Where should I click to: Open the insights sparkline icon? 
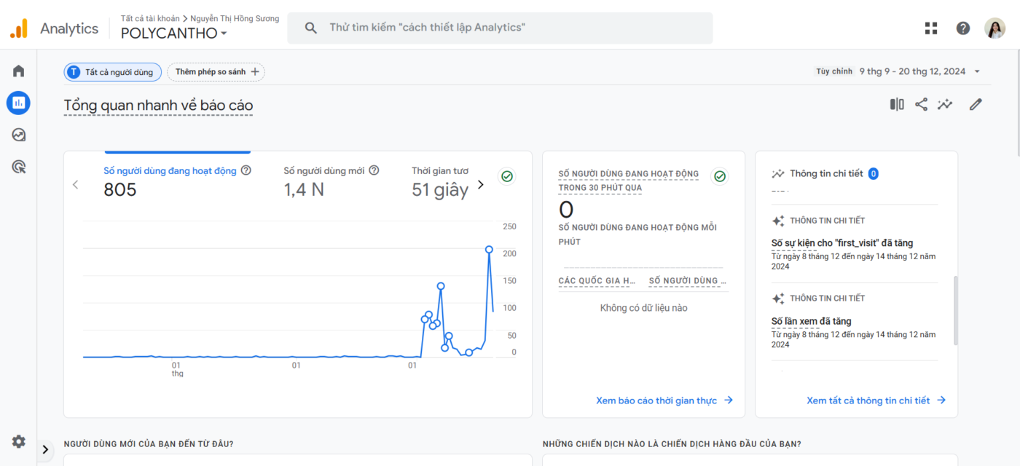pyautogui.click(x=945, y=104)
